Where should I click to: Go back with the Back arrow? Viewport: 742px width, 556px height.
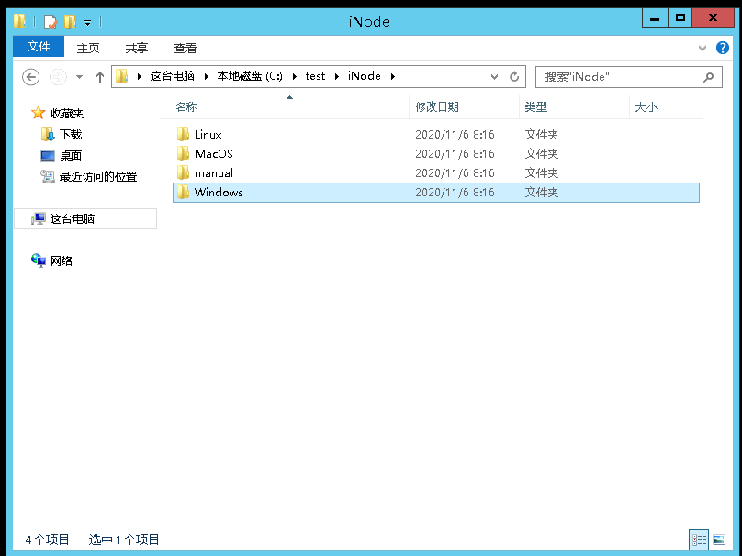pos(30,77)
